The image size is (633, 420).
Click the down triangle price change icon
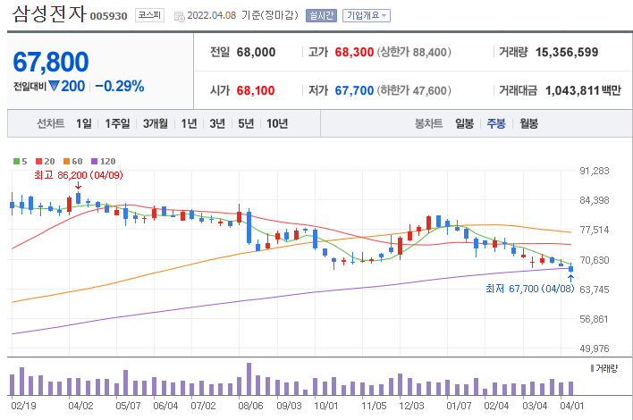(x=55, y=86)
